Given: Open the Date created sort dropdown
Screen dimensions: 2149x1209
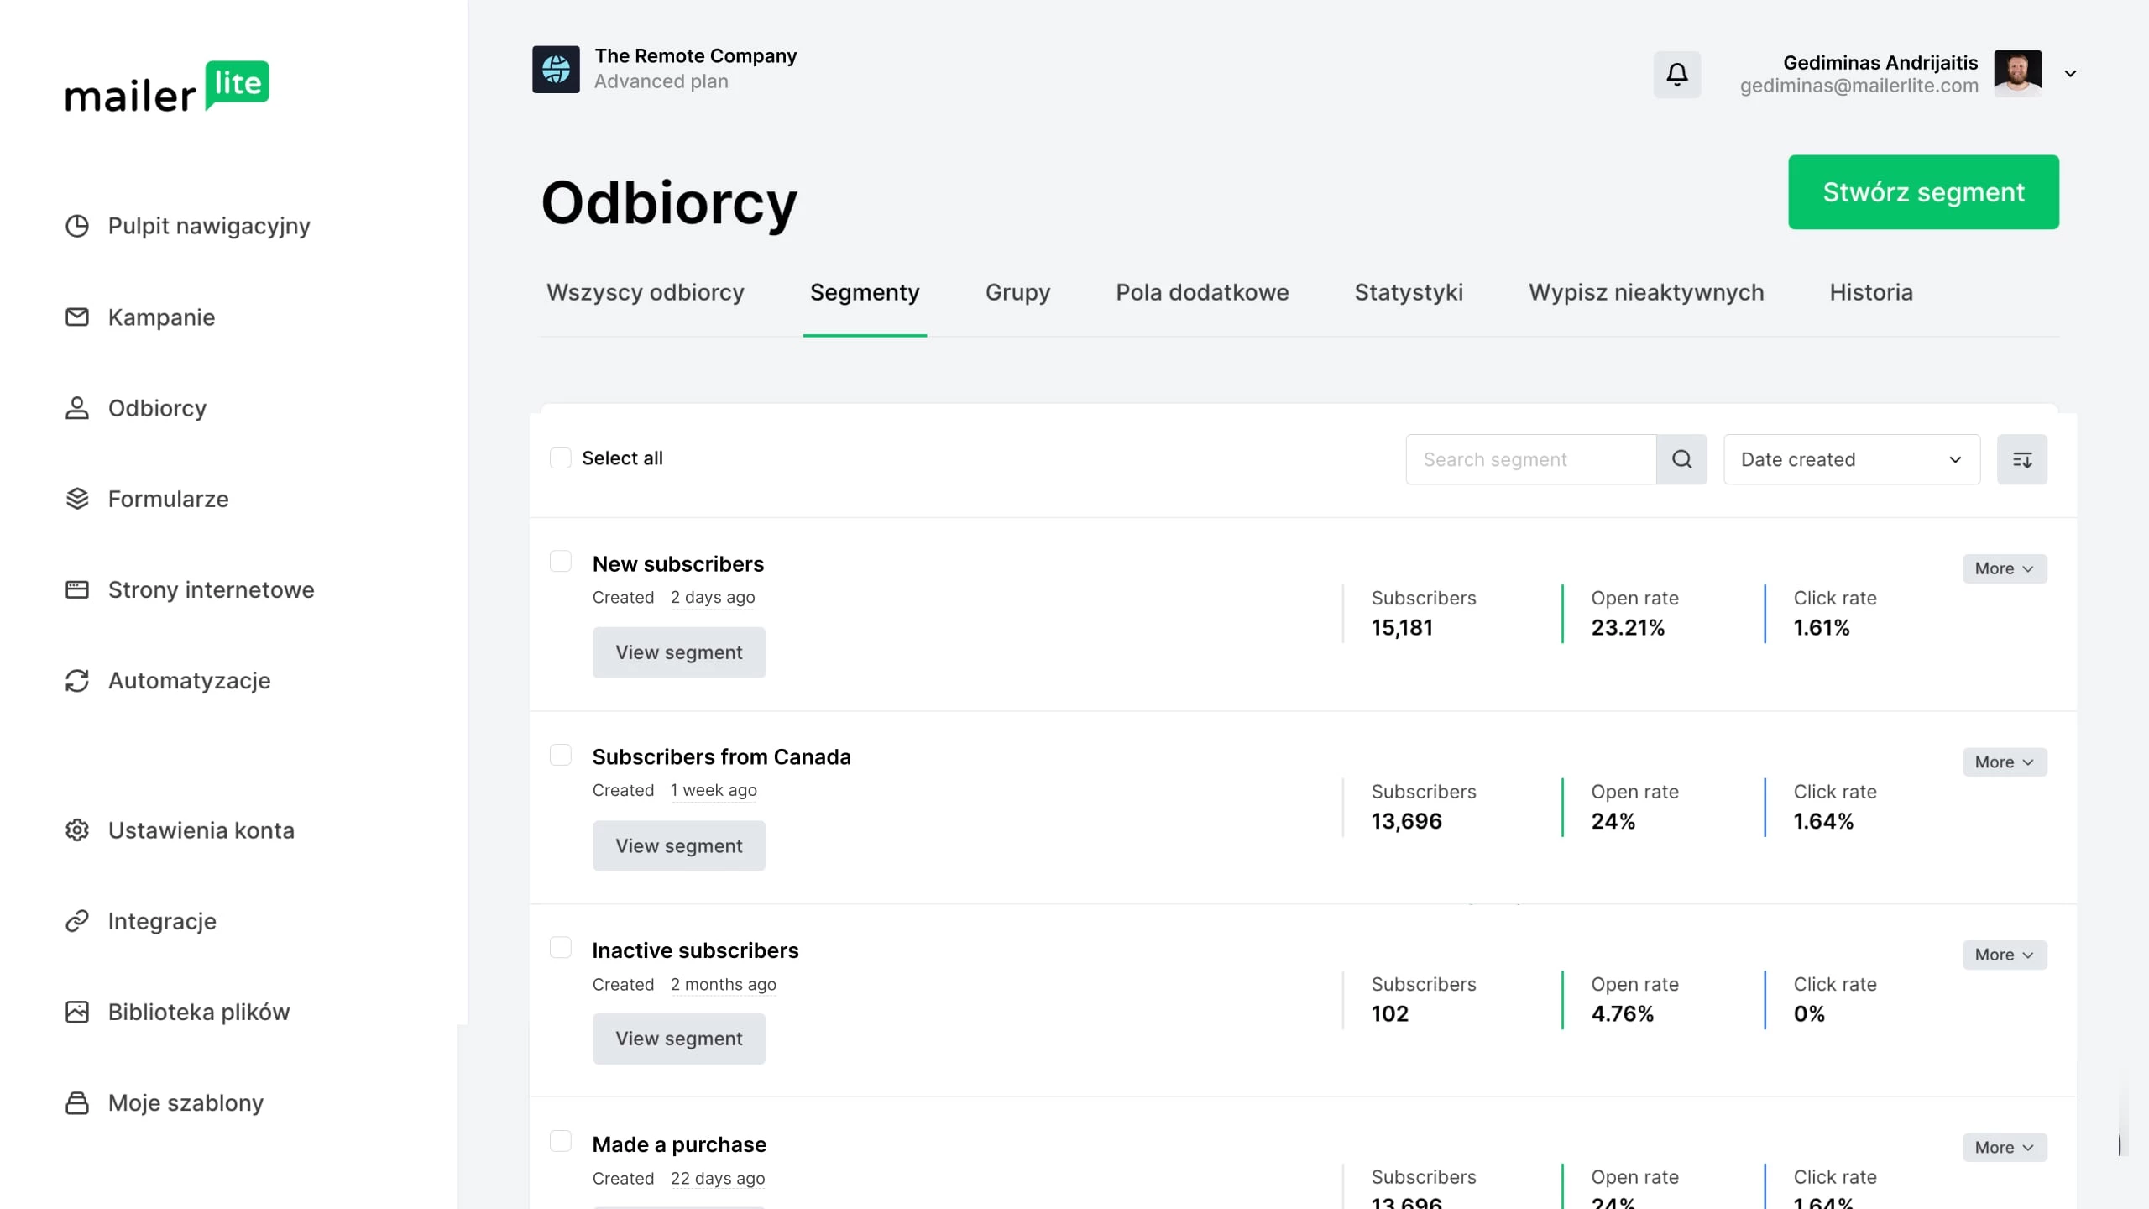Looking at the screenshot, I should pos(1851,459).
